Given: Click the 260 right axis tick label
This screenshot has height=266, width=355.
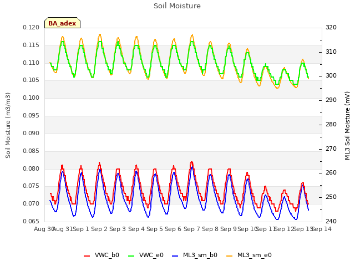Looking at the screenshot, I should click(331, 173).
